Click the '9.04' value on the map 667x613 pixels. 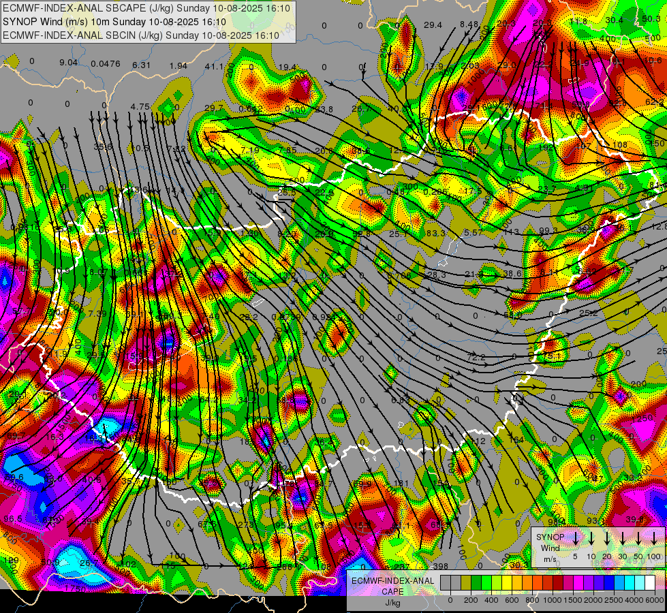69,63
